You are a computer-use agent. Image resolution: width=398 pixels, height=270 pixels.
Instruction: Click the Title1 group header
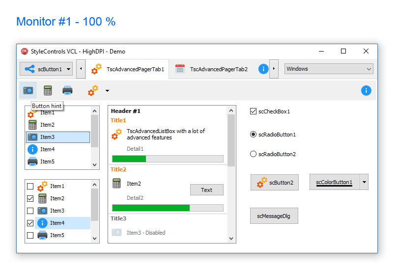[x=118, y=120]
